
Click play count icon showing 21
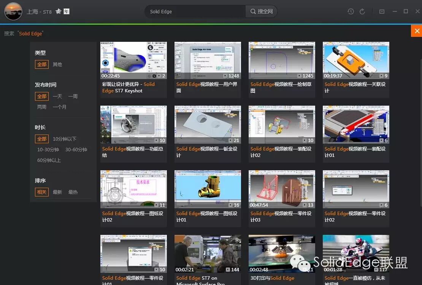pyautogui.click(x=231, y=141)
